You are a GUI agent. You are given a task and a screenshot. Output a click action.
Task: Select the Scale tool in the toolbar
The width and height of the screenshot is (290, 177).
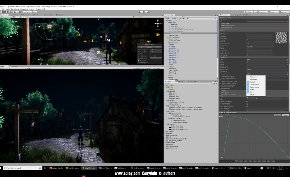11,12
